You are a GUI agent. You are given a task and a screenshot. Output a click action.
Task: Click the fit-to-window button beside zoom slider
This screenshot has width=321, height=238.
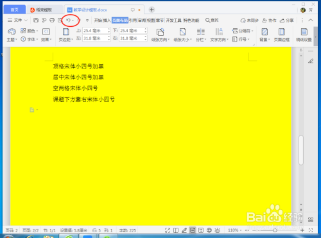tap(311, 230)
